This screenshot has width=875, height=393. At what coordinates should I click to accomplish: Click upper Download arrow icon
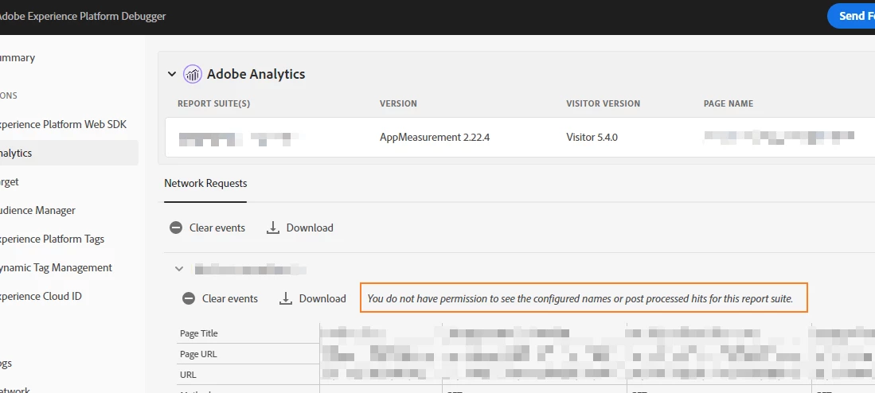click(273, 228)
